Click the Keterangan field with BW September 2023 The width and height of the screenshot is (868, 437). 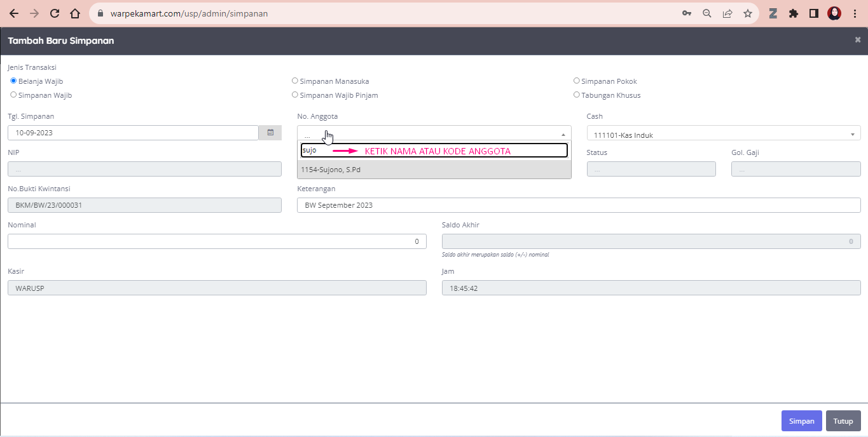(x=579, y=205)
